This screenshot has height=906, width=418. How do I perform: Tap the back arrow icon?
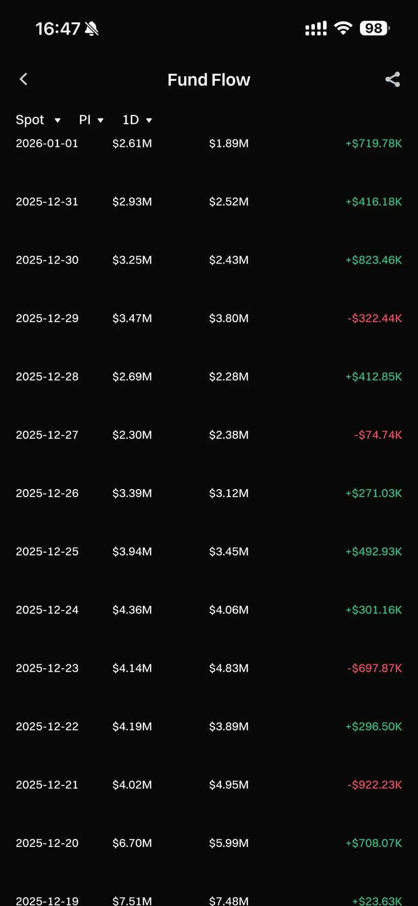tap(23, 79)
